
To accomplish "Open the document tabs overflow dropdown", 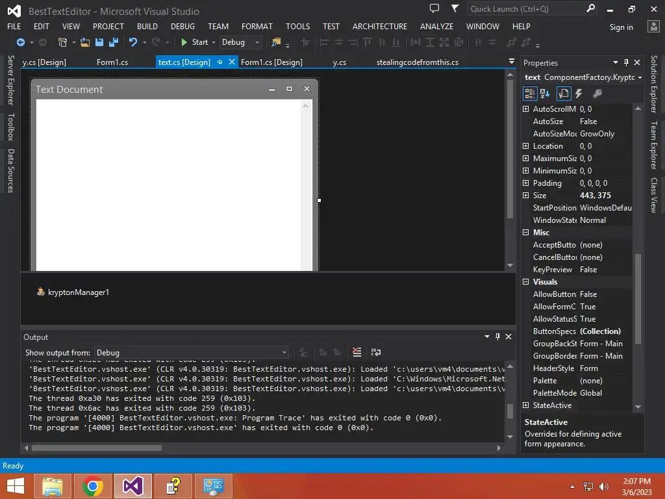I will pos(512,62).
